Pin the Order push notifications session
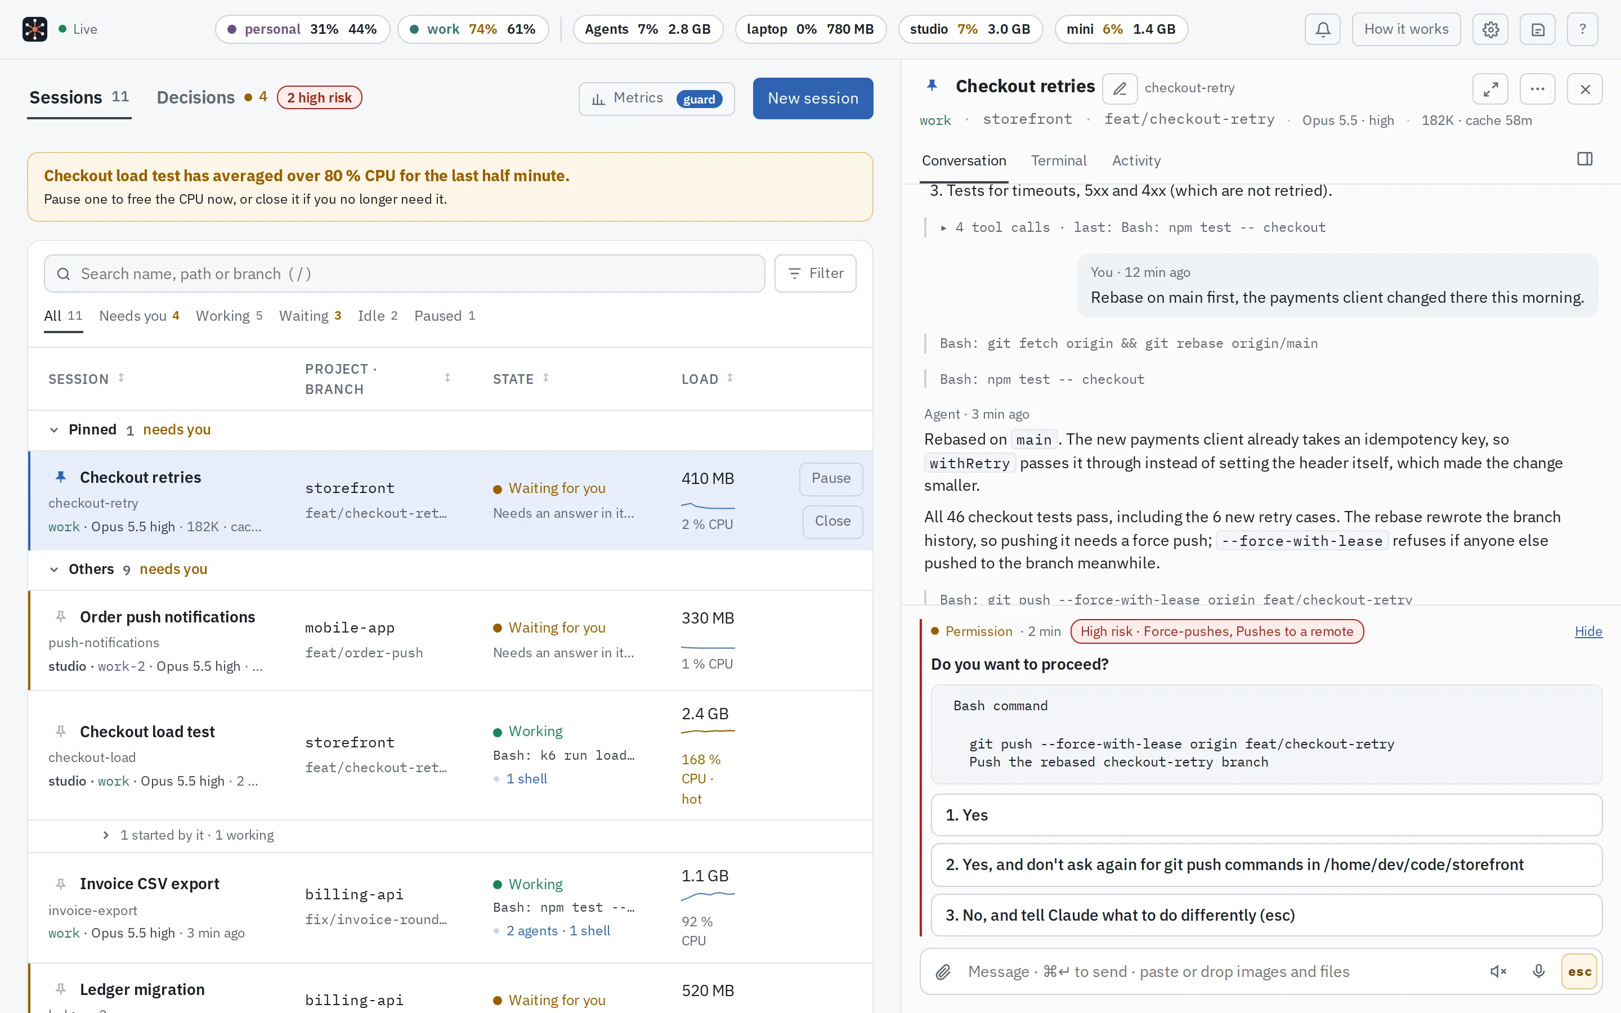1621x1013 pixels. tap(61, 616)
